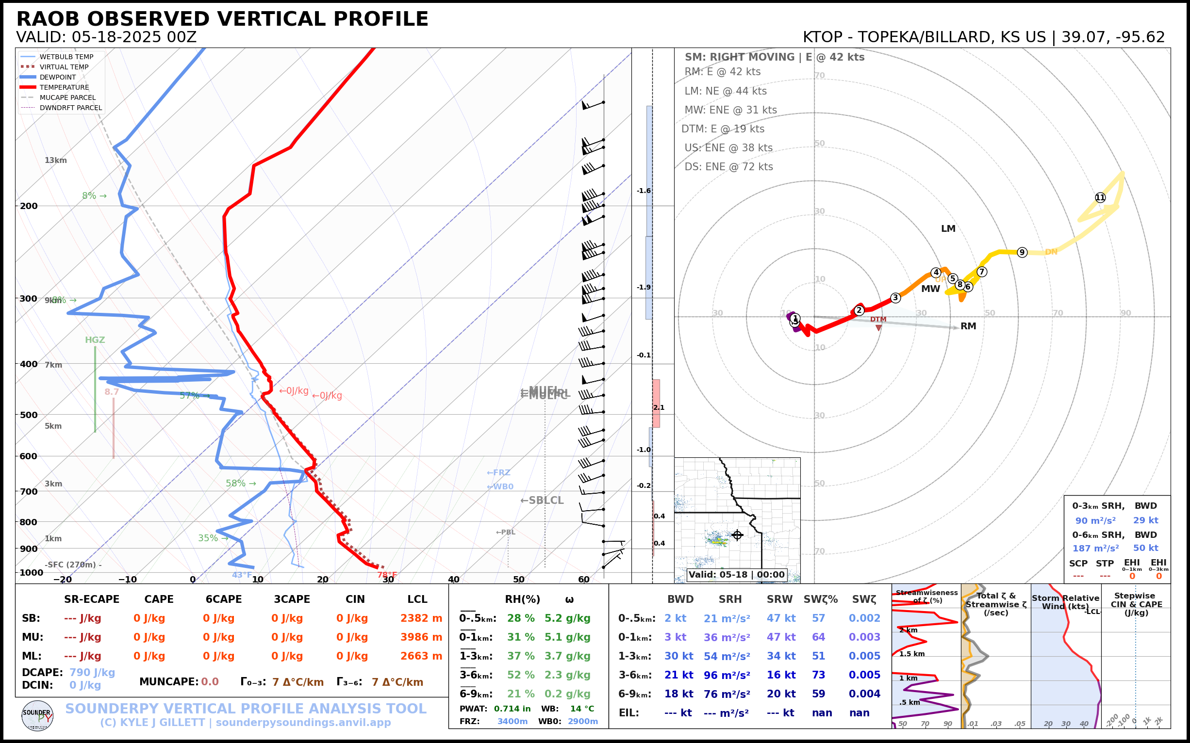
Task: Click the radar Valid: 05-18 | 00:00 label
Action: pos(736,574)
